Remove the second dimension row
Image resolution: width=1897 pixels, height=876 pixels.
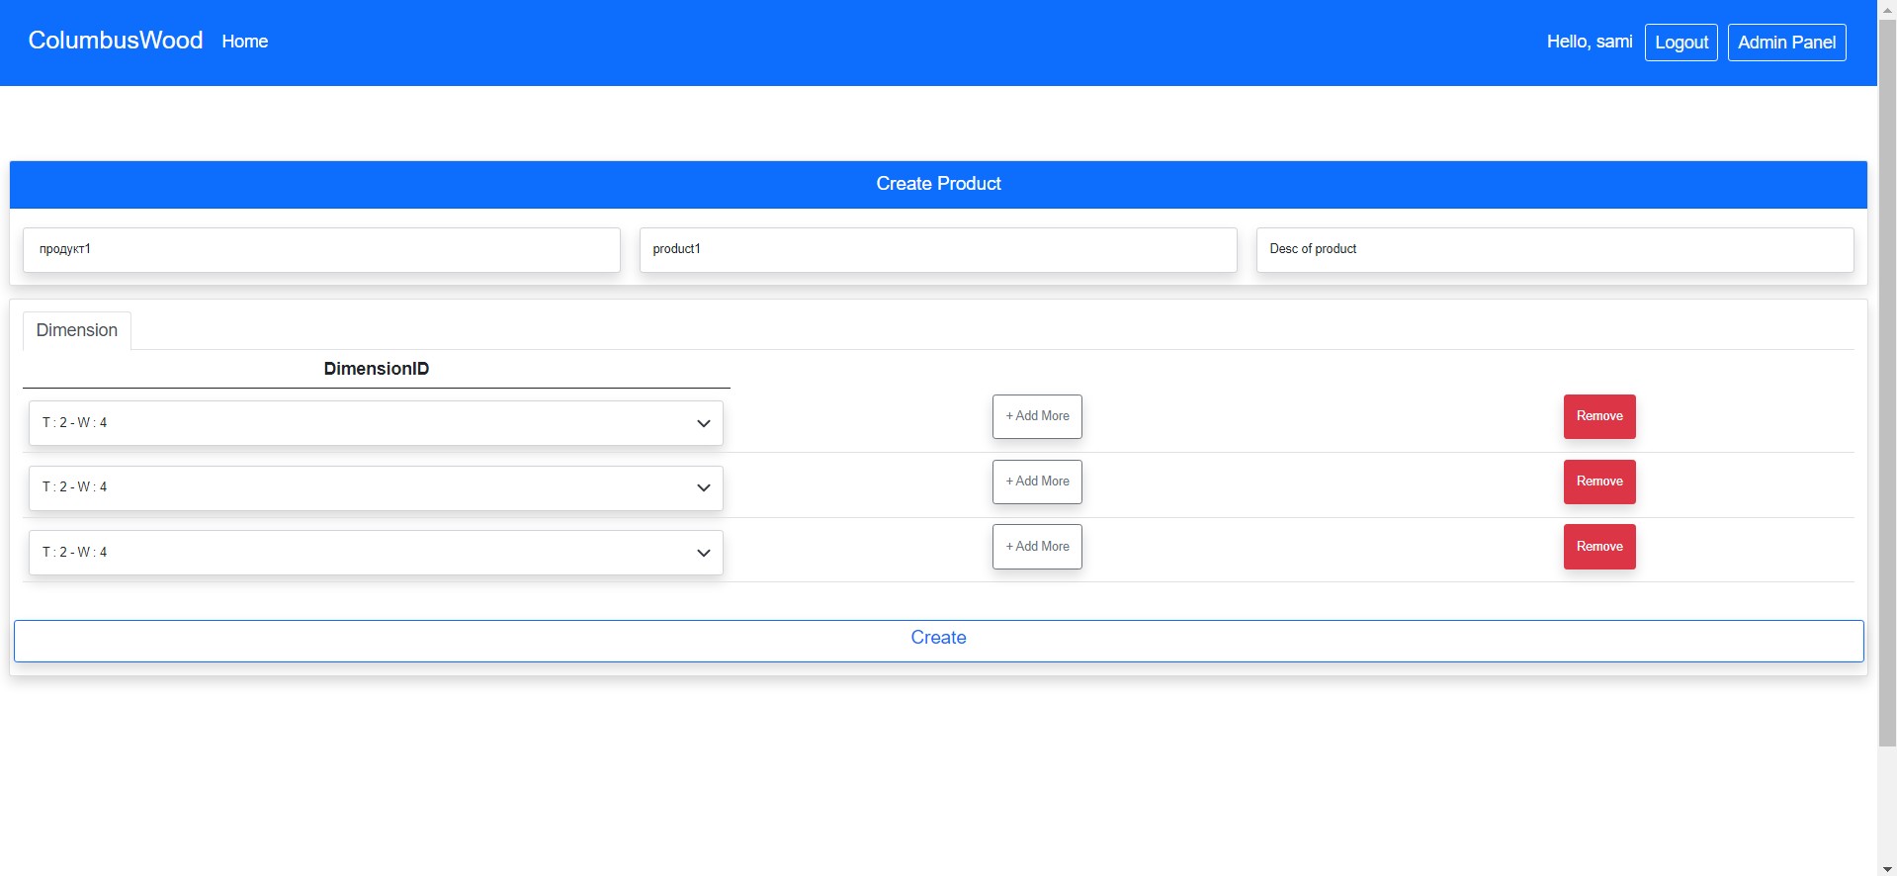tap(1599, 482)
